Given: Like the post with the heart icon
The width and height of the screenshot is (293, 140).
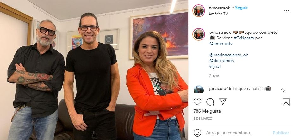Looking at the screenshot, I should coord(197,102).
